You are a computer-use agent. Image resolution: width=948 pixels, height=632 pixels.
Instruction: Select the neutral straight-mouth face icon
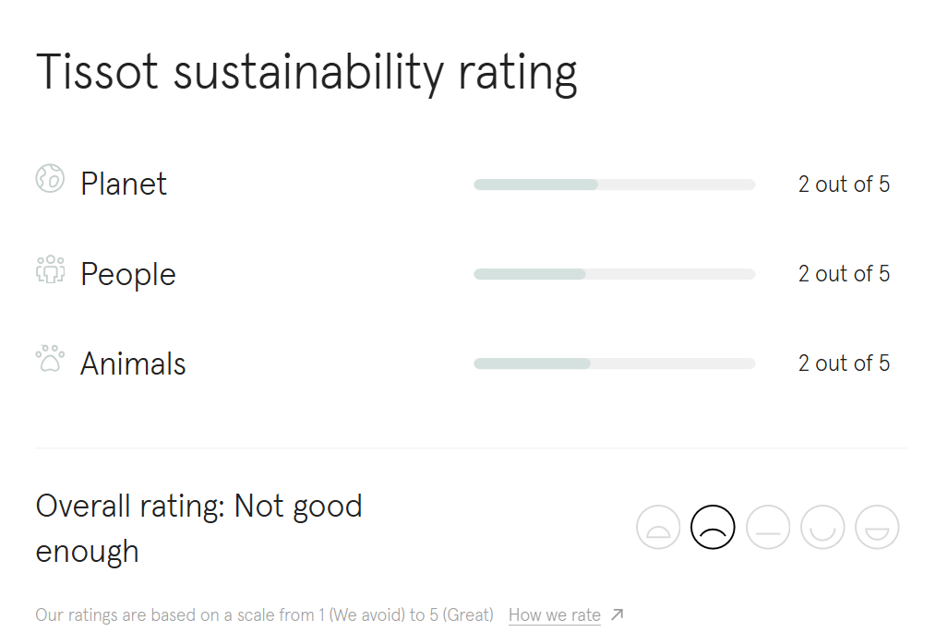click(x=768, y=528)
